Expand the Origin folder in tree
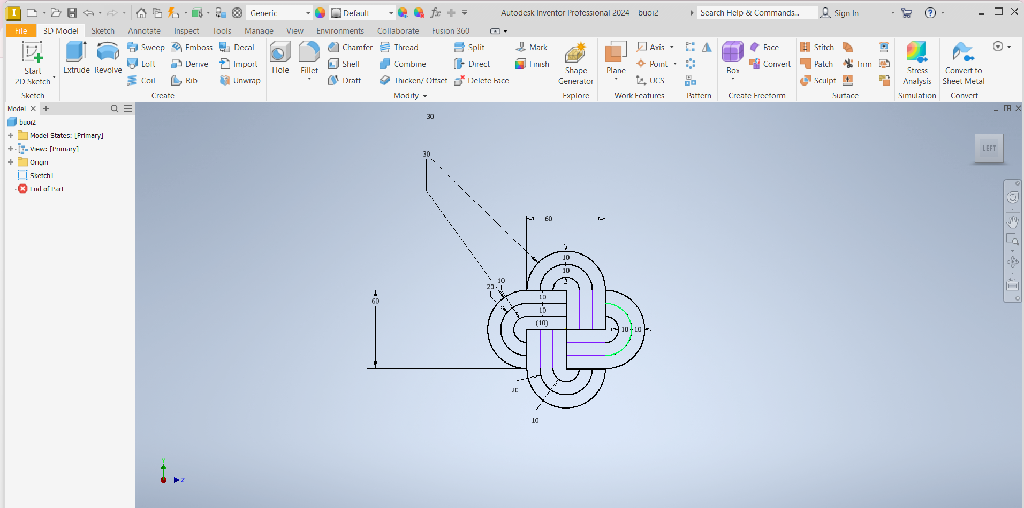1024x508 pixels. point(11,162)
